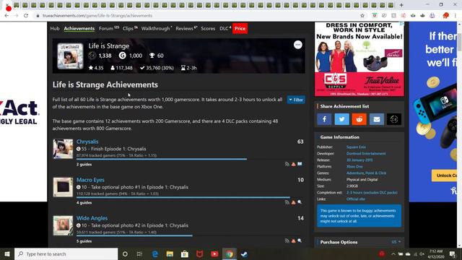Open the Scores tab
This screenshot has width=462, height=260.
[x=208, y=29]
